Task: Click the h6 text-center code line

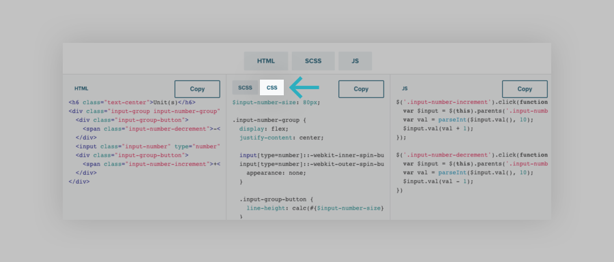Action: tap(132, 102)
